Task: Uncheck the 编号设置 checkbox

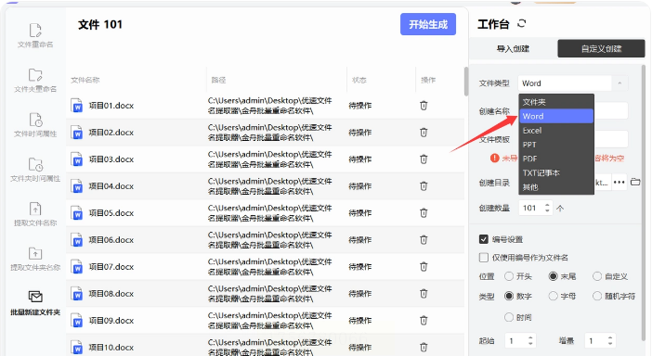Action: 483,239
